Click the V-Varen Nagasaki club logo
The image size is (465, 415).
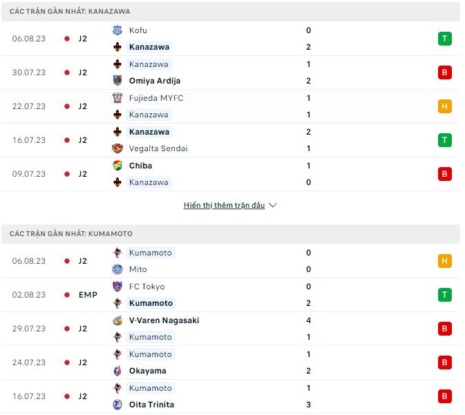click(x=117, y=320)
